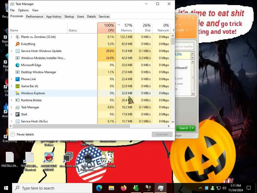
Task: Open the clock and date flyout
Action: pyautogui.click(x=235, y=188)
